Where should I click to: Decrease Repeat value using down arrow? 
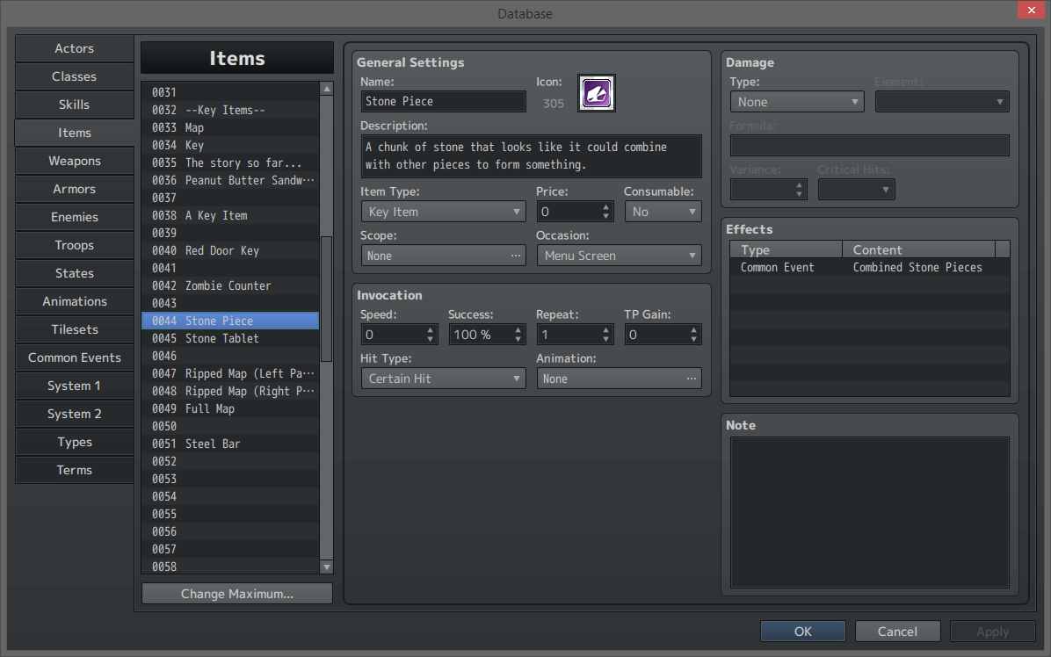(x=605, y=338)
